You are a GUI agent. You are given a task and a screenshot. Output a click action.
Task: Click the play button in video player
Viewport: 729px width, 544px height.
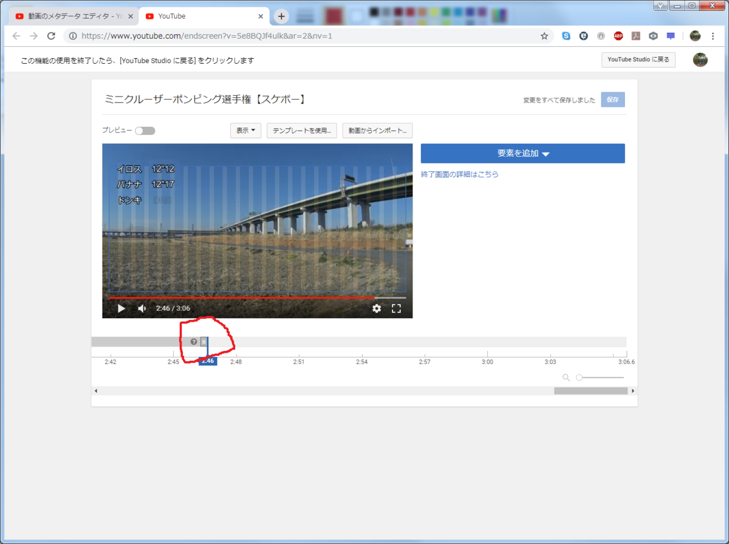coord(122,308)
